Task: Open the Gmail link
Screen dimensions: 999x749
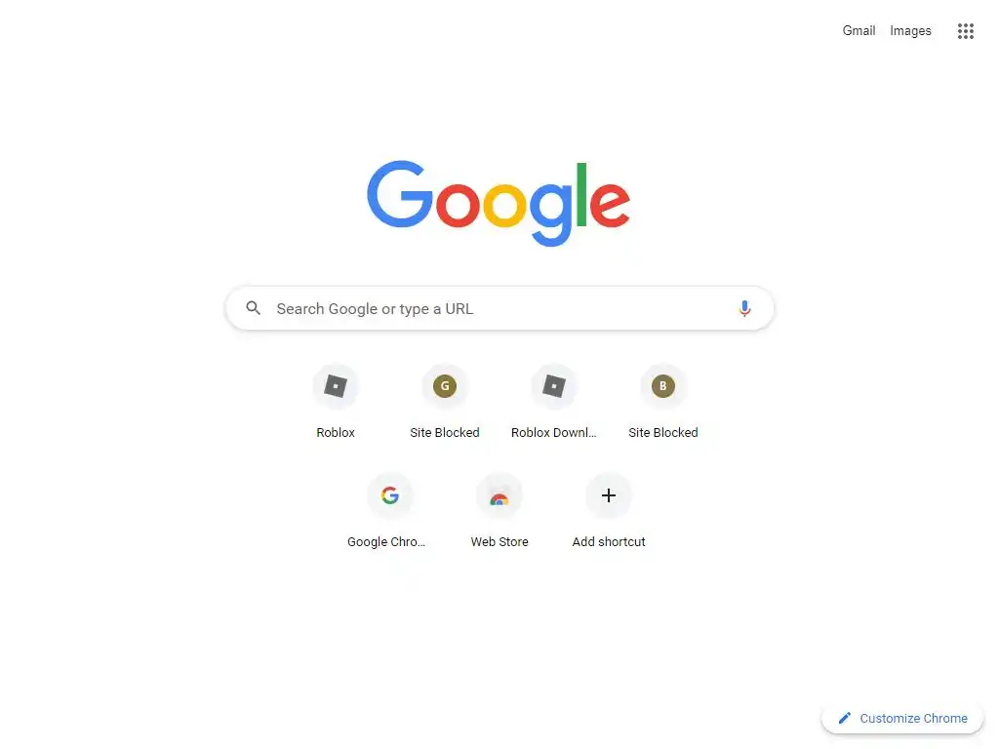Action: click(x=859, y=30)
